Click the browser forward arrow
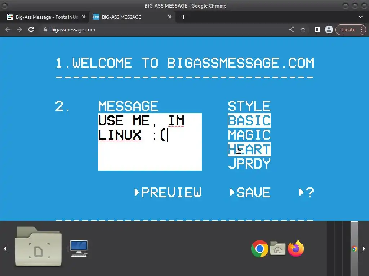The width and height of the screenshot is (369, 276). [x=19, y=29]
